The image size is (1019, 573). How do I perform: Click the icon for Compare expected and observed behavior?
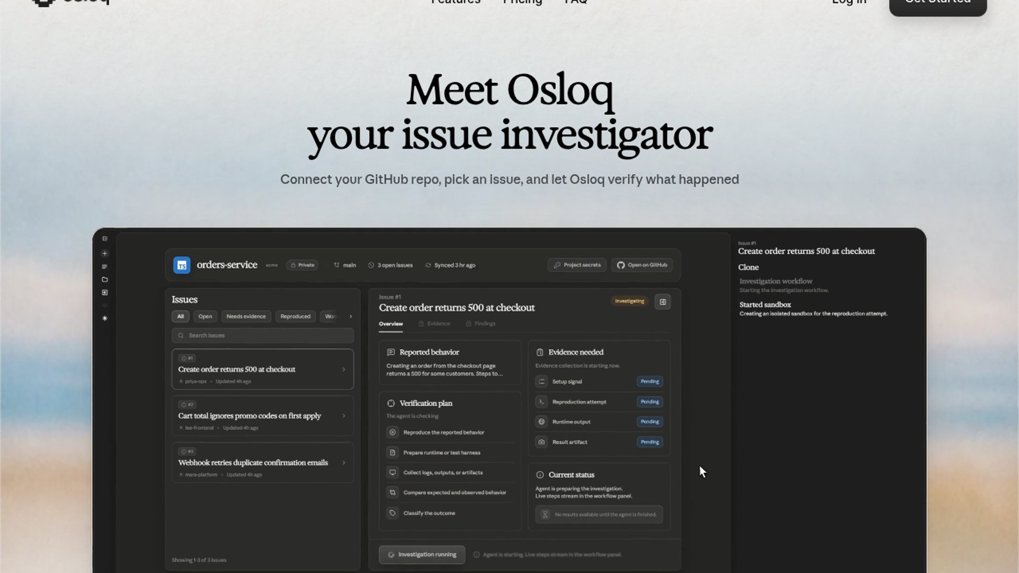pyautogui.click(x=393, y=492)
